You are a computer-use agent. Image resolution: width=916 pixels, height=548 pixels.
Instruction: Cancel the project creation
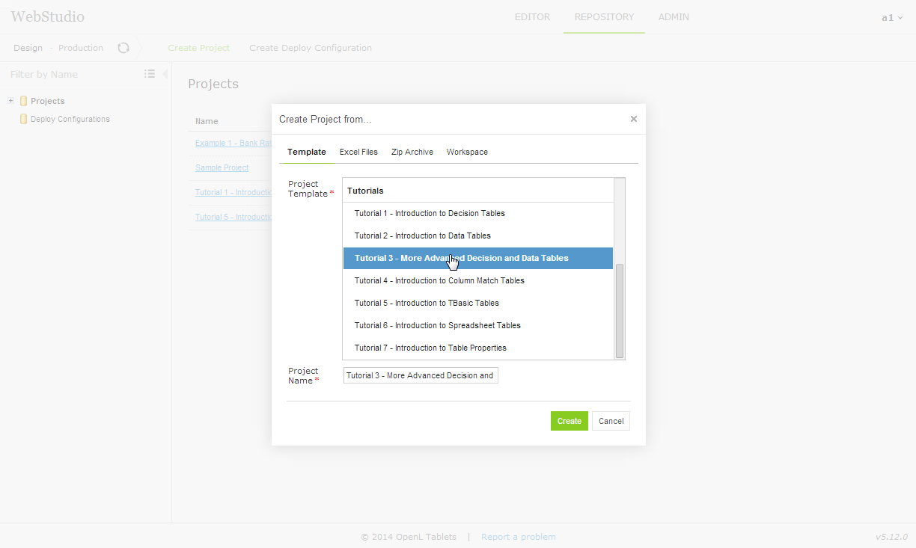pos(611,420)
